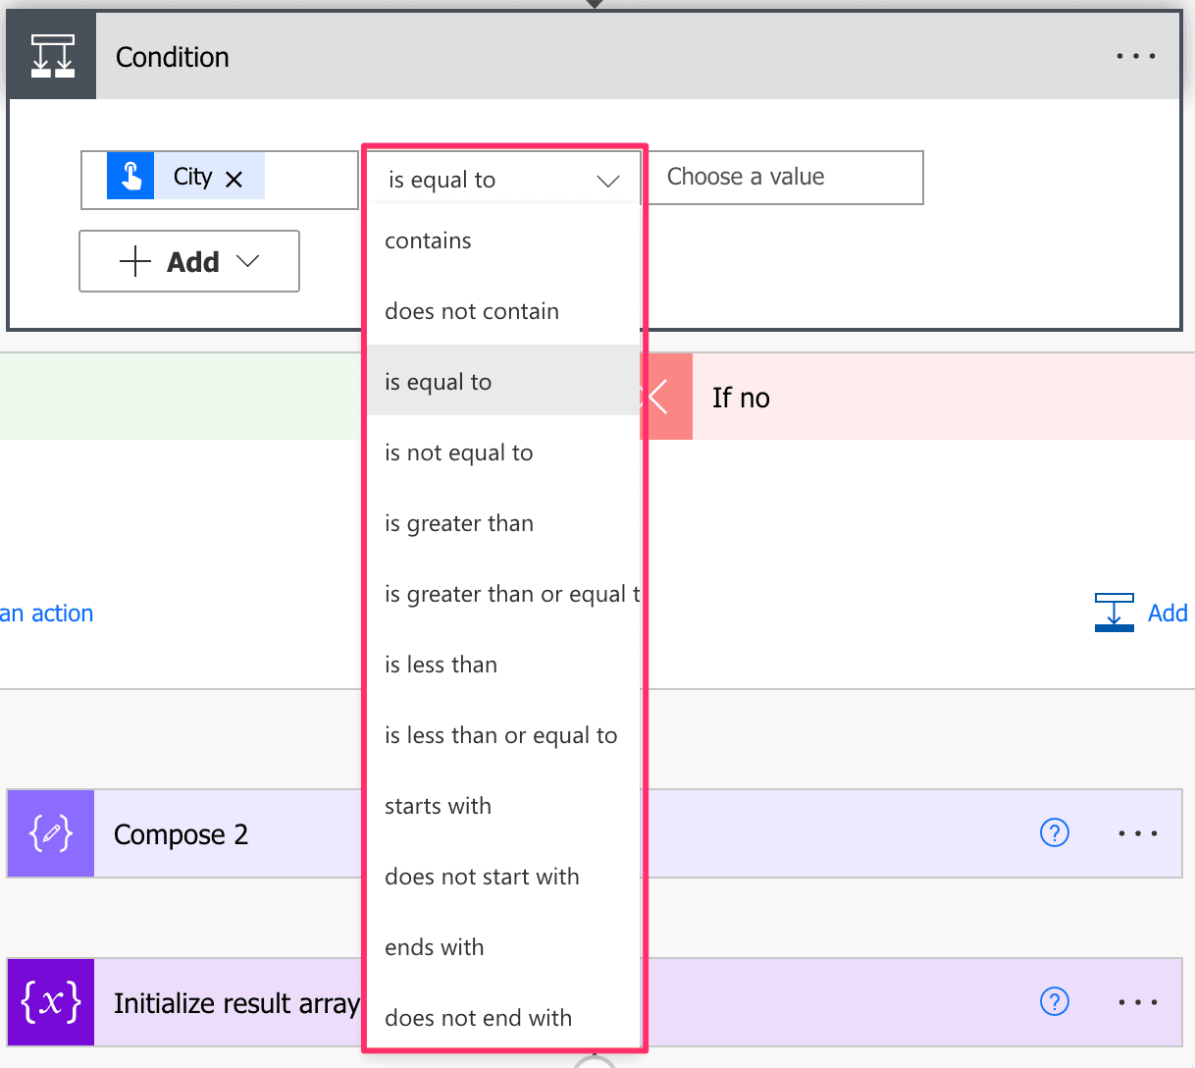
Task: Pick the starts with operator
Action: pyautogui.click(x=438, y=805)
